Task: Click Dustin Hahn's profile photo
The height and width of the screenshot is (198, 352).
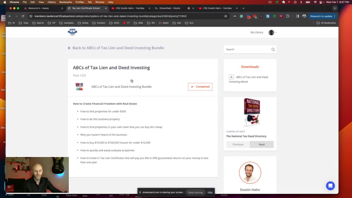Action: click(x=250, y=173)
